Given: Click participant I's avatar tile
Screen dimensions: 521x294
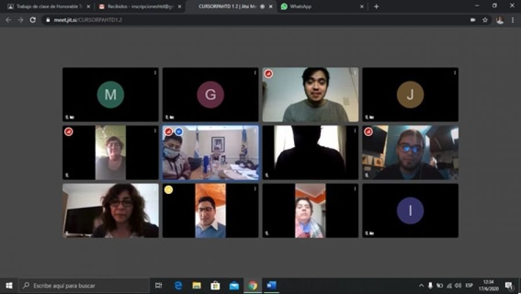Looking at the screenshot, I should pos(410,211).
